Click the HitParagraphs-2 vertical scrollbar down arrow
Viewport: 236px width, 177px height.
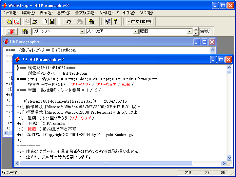229,158
